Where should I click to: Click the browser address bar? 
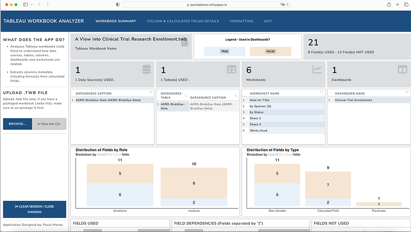pyautogui.click(x=206, y=5)
